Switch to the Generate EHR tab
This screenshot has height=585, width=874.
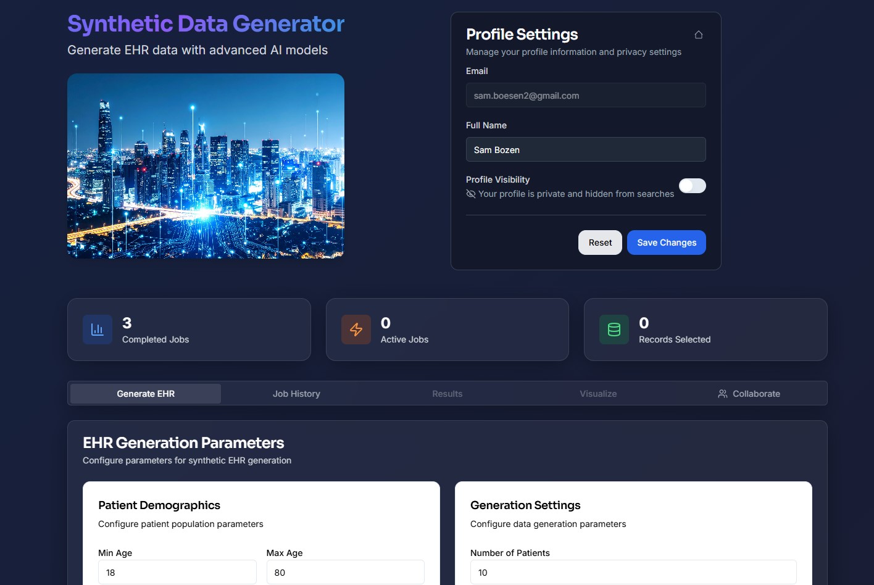click(x=146, y=394)
